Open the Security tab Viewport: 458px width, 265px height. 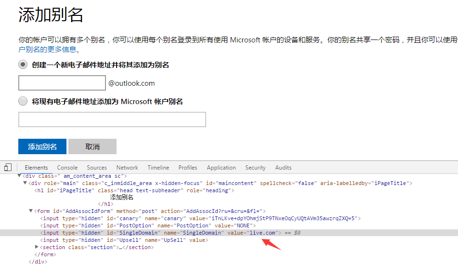[255, 167]
